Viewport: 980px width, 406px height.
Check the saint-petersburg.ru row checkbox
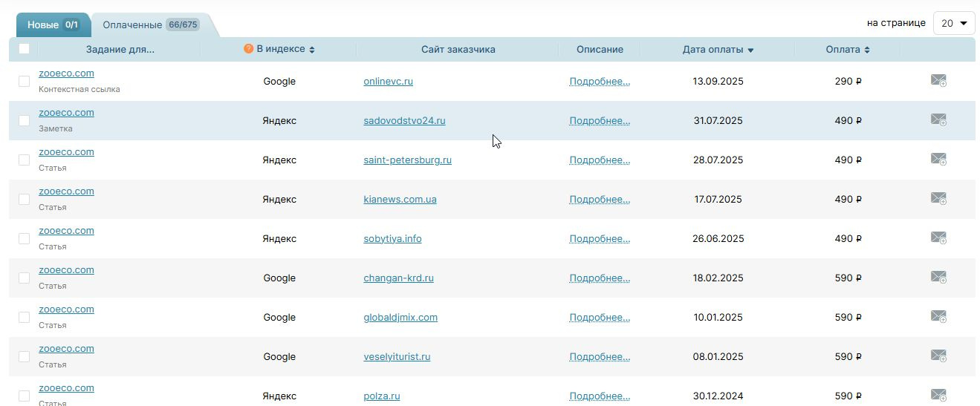point(24,160)
